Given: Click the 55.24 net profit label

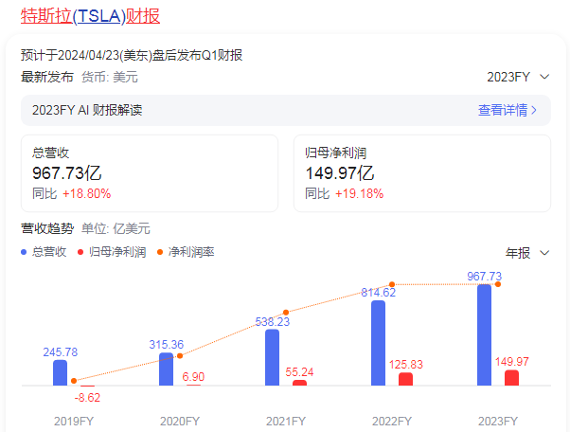Looking at the screenshot, I should click(x=299, y=372).
